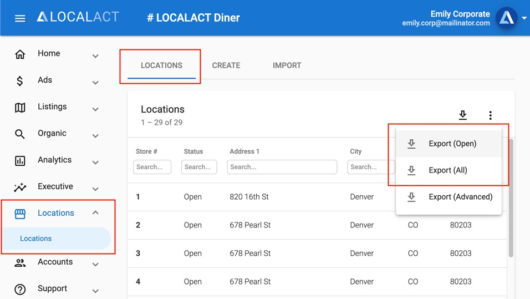Switch to the CREATE tab
The image size is (530, 299).
coord(226,65)
